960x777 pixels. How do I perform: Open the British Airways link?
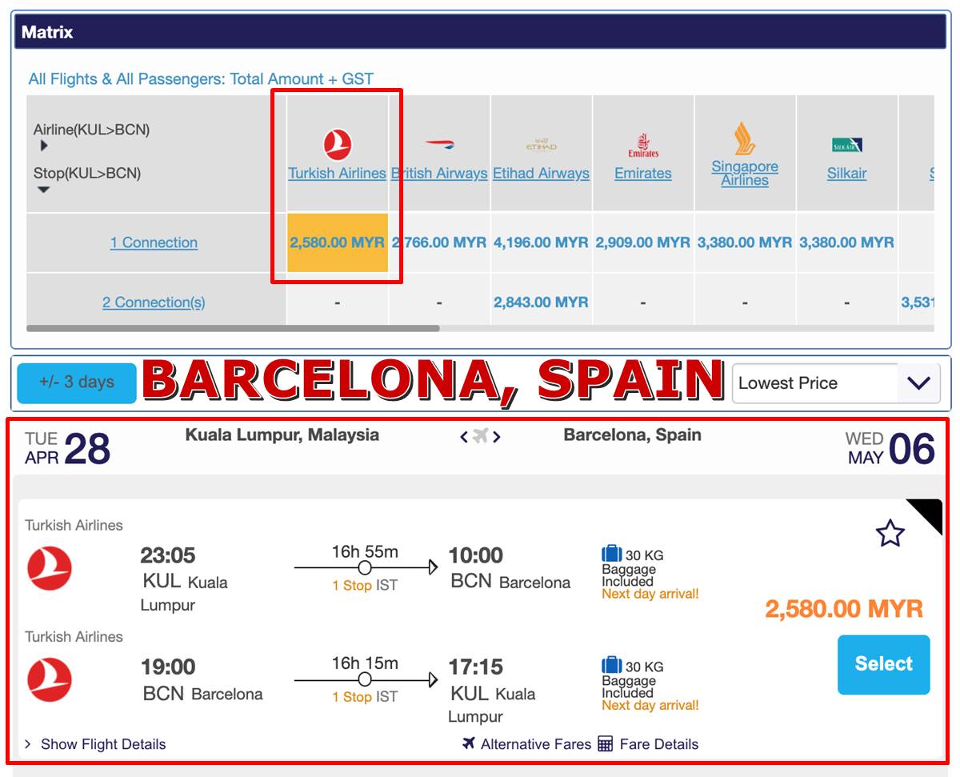tap(439, 173)
